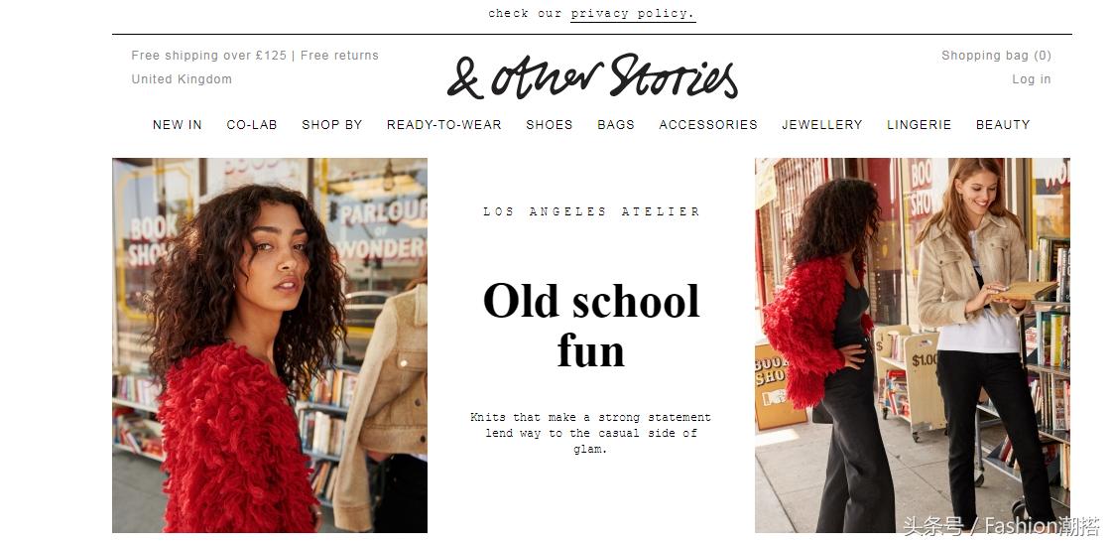The image size is (1112, 544).
Task: Open the NEW IN menu
Action: [178, 125]
